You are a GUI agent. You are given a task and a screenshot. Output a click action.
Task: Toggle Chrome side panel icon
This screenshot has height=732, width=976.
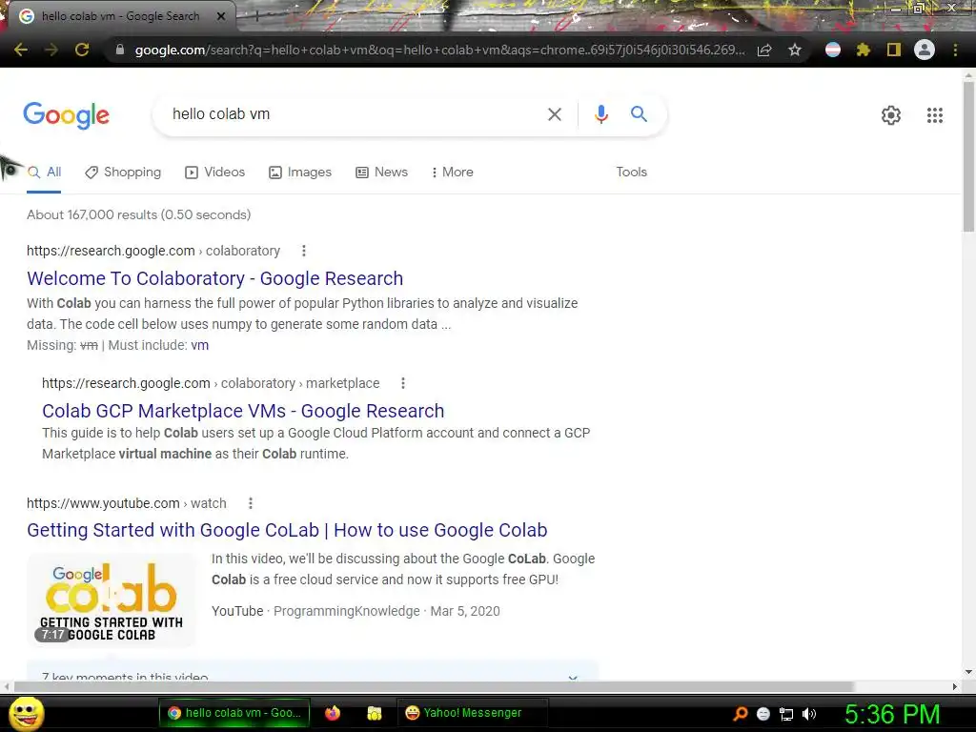(x=893, y=50)
